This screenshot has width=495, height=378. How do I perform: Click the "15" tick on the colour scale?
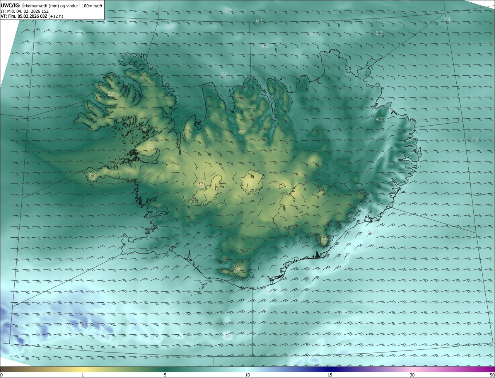pos(330,375)
